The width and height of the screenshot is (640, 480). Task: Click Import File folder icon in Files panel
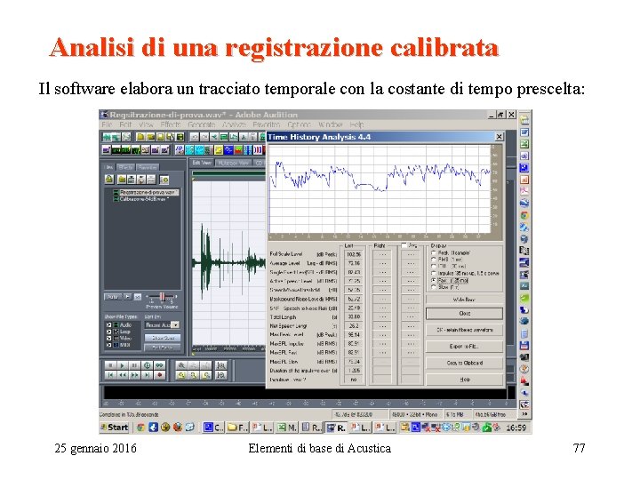(122, 180)
